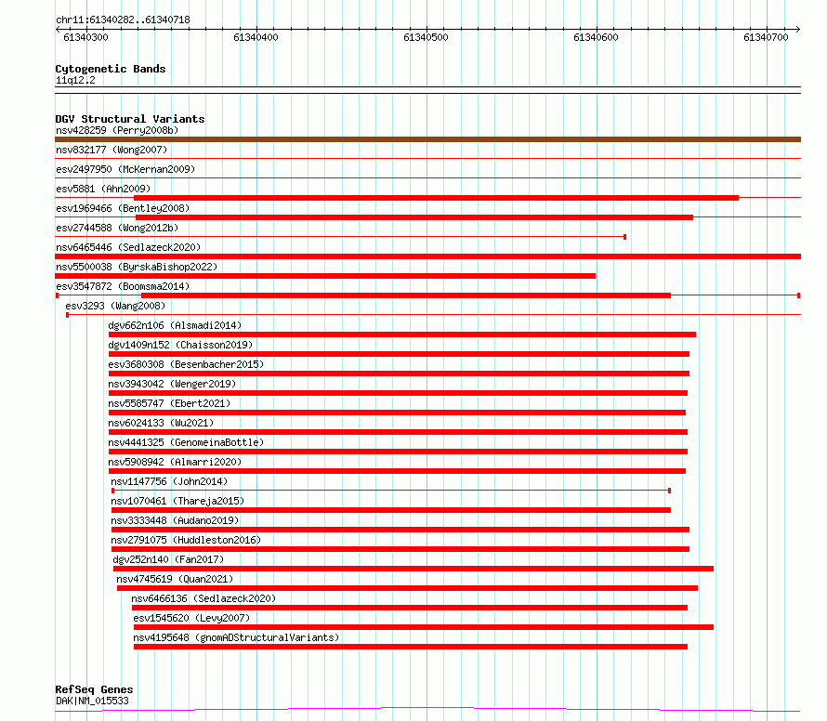Open the Cytogenetic Bands track heading

pos(111,69)
